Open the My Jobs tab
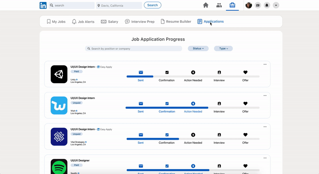319x174 pixels. coord(56,22)
